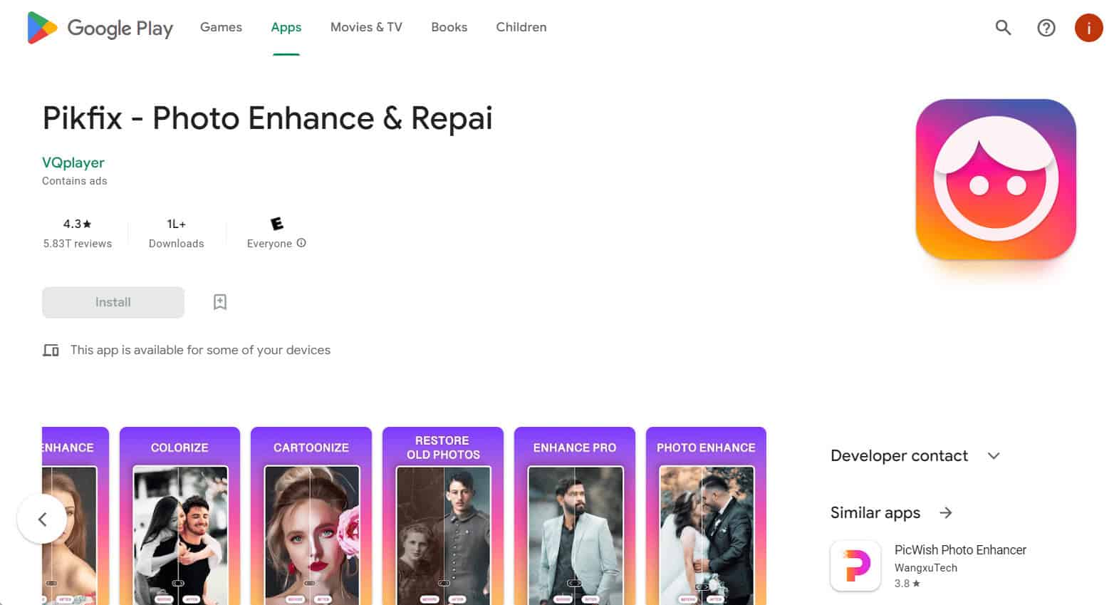Open the Movies & TV tab
1119x605 pixels.
point(366,27)
